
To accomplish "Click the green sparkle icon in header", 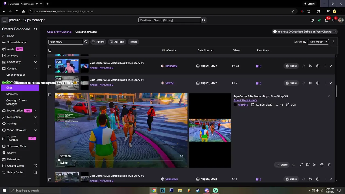I will (319, 20).
